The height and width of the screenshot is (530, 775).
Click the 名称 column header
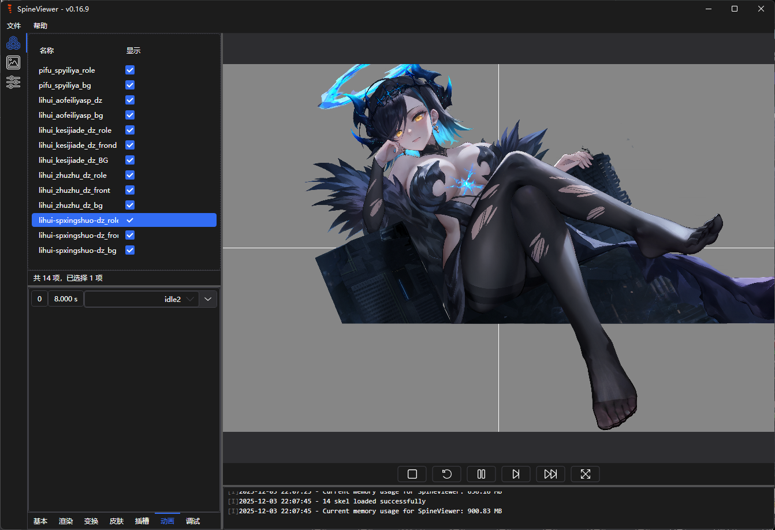(x=47, y=51)
